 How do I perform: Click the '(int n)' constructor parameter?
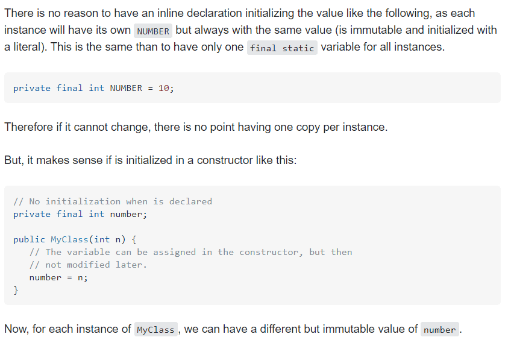(108, 239)
